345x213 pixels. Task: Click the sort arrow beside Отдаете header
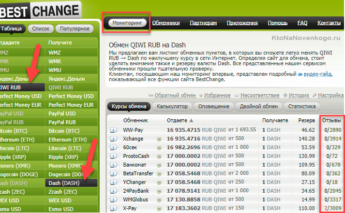[191, 120]
